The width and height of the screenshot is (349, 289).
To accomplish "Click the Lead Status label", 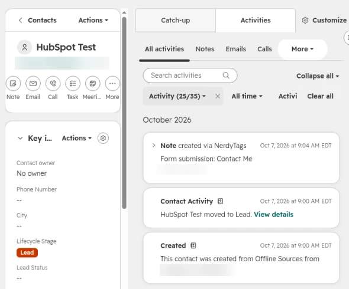I will pos(32,267).
